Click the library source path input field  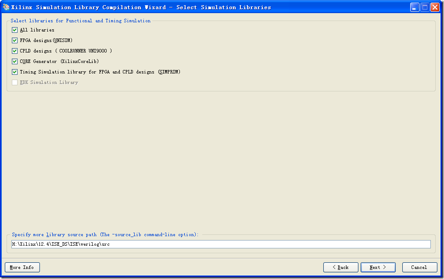pyautogui.click(x=221, y=244)
